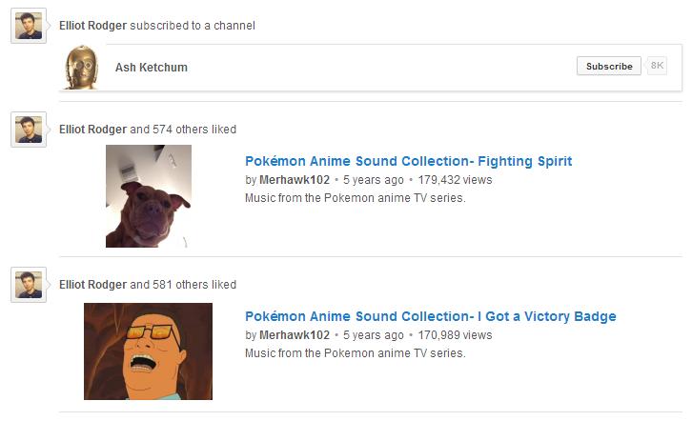Open the I Got a Victory Badge video title
The width and height of the screenshot is (692, 421).
pos(430,316)
